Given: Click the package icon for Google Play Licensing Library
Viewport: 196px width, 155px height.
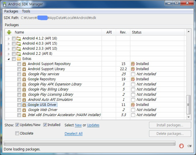Looking at the screenshot, I should [x=24, y=95].
